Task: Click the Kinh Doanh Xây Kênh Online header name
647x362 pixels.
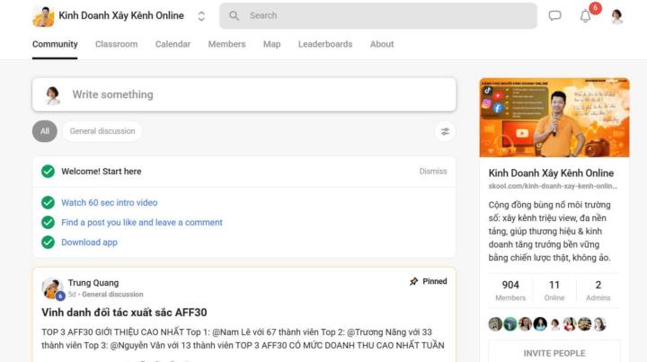Action: [121, 15]
